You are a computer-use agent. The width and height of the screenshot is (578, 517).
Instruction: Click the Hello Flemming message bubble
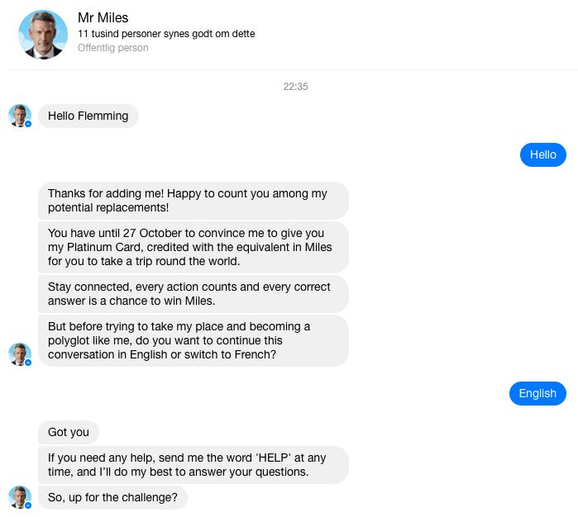(88, 116)
